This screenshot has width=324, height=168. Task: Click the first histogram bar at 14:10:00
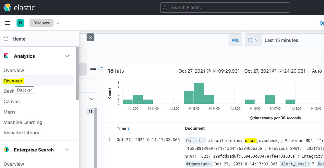(128, 102)
